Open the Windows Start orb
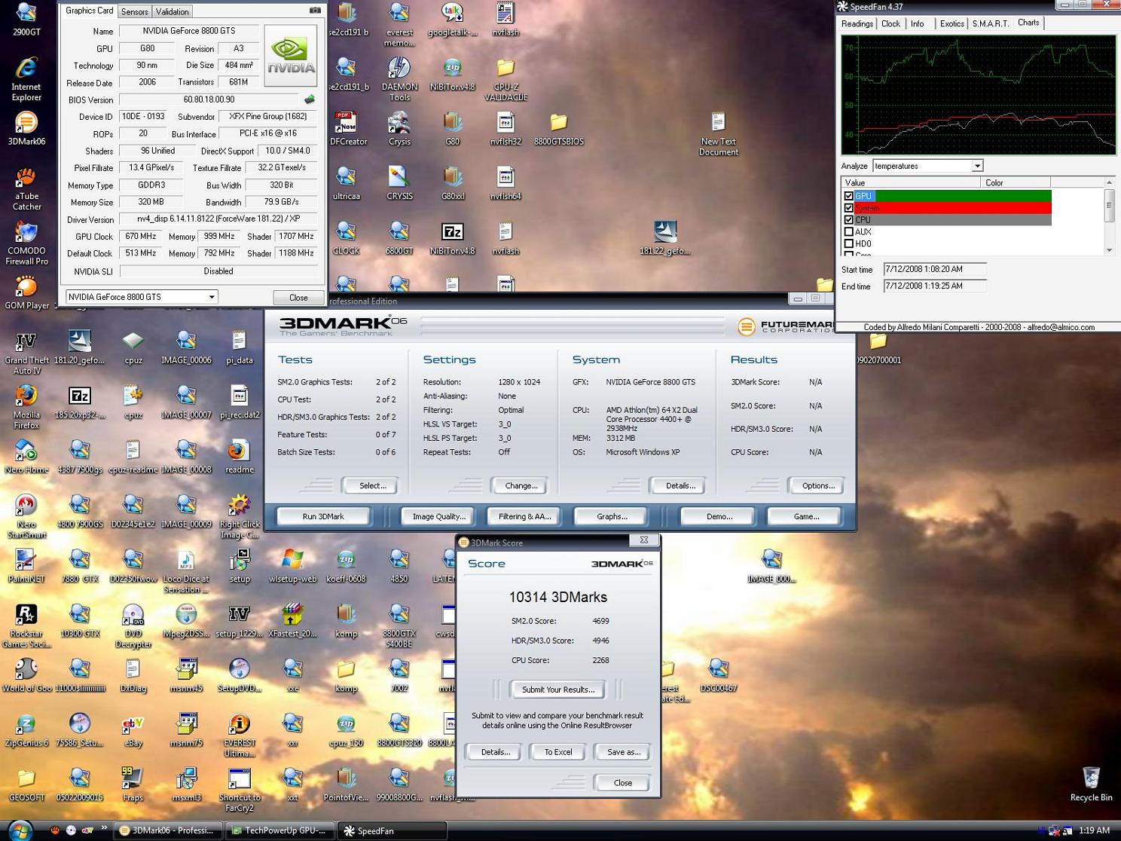Viewport: 1121px width, 841px height. [20, 830]
